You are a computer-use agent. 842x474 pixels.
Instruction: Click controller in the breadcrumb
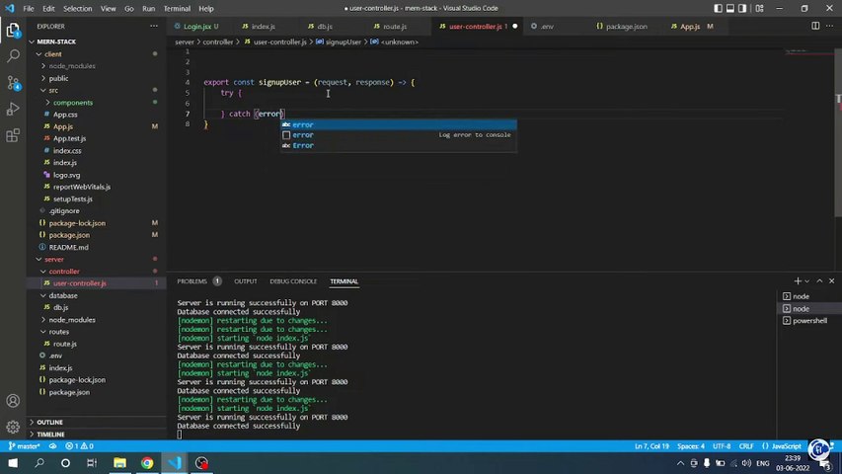coord(218,41)
